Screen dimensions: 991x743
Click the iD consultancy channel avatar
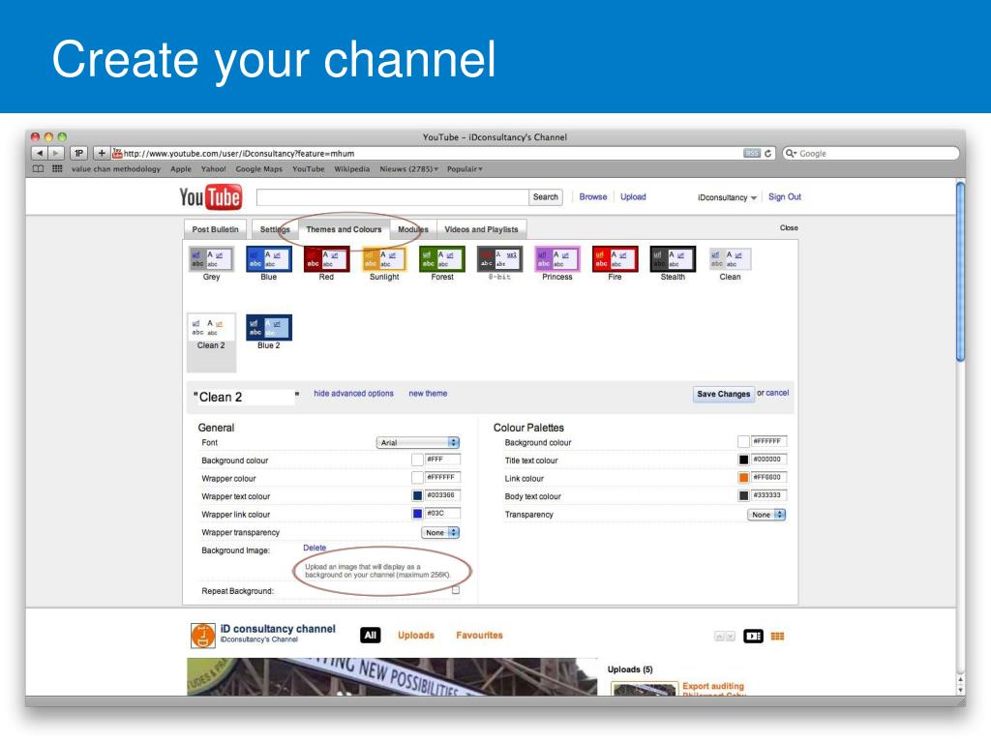(203, 636)
